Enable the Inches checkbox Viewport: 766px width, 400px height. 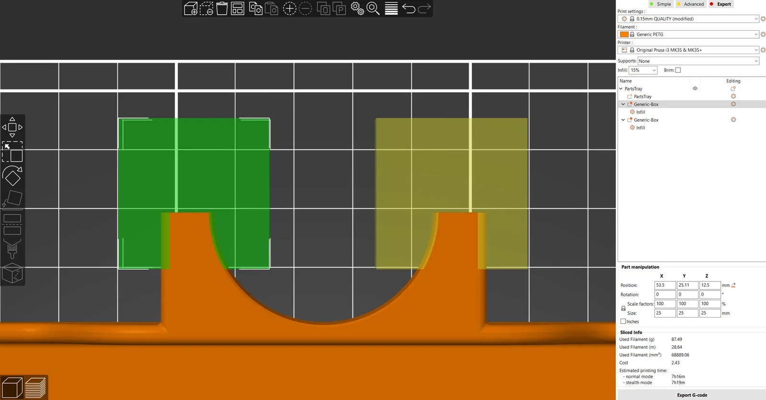click(x=623, y=321)
